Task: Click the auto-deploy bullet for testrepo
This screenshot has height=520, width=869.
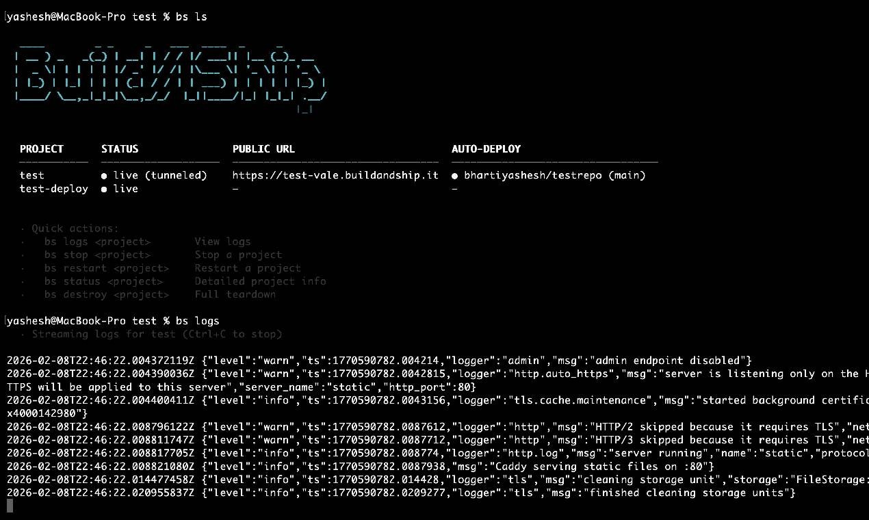Action: [455, 175]
